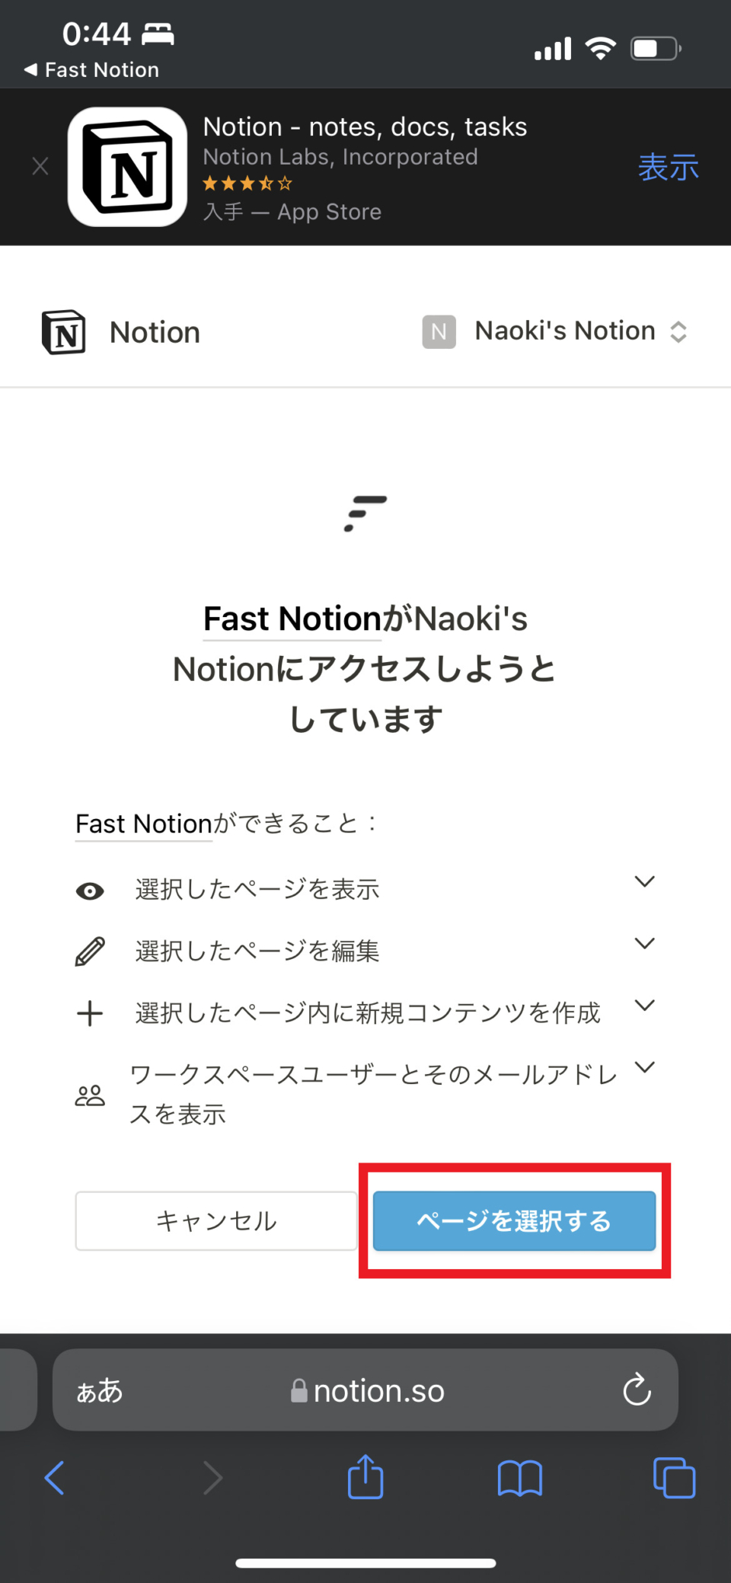Expand details for 選択したページを表示 permission
Image resolution: width=731 pixels, height=1583 pixels.
point(644,882)
